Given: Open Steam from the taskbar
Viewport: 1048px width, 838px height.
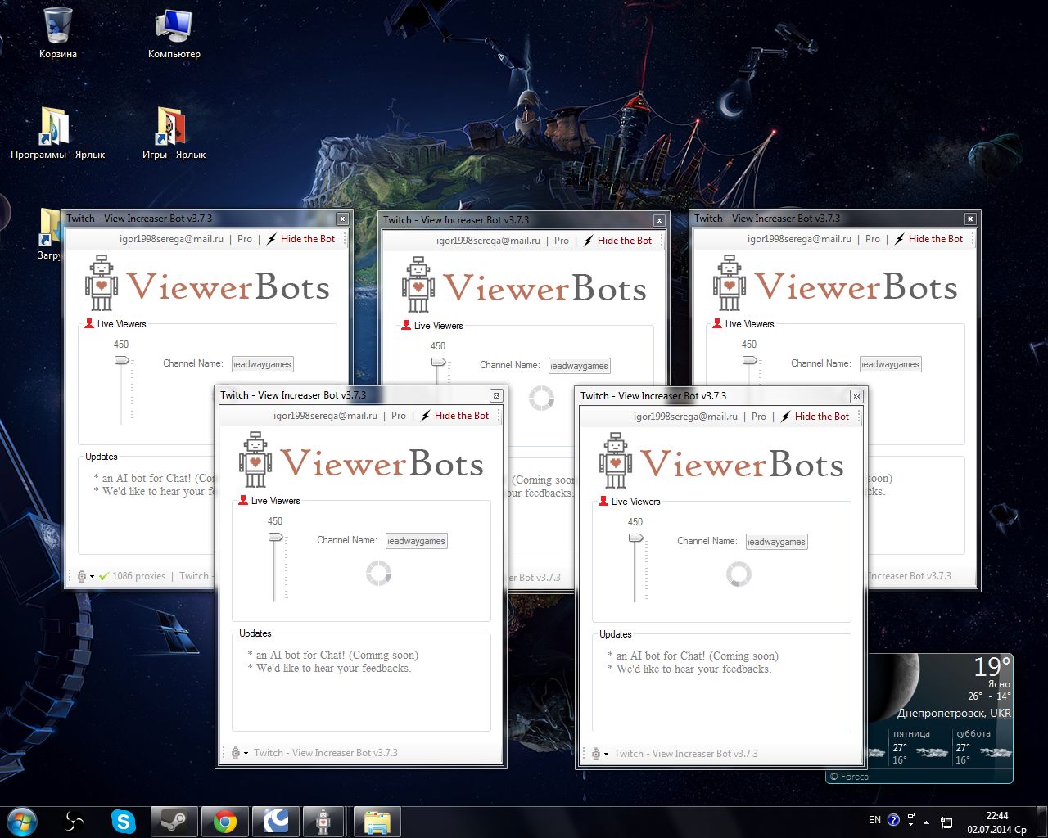Looking at the screenshot, I should [174, 821].
